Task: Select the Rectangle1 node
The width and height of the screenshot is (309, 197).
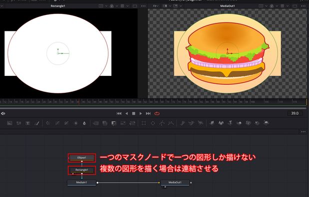Action: (82, 170)
